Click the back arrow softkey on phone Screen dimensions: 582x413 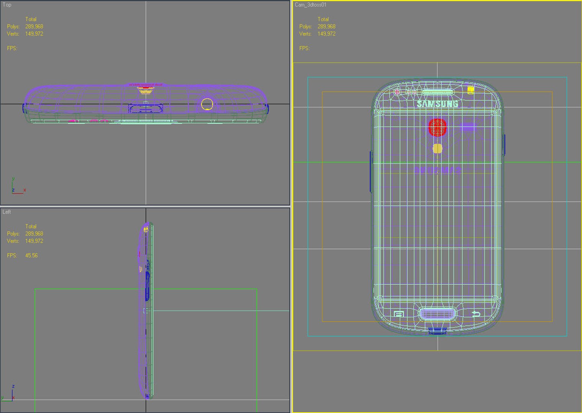point(476,314)
